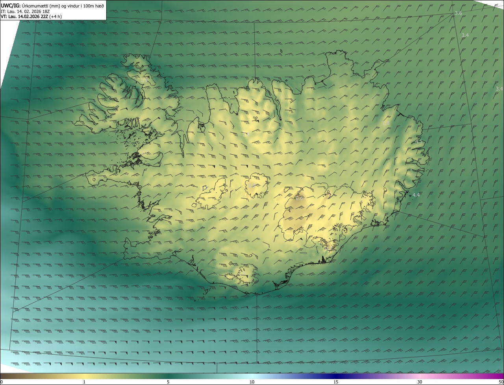
Task: Click the 'UWC/IG: Úrkomumætti (mm)' title text
Action: click(30, 6)
